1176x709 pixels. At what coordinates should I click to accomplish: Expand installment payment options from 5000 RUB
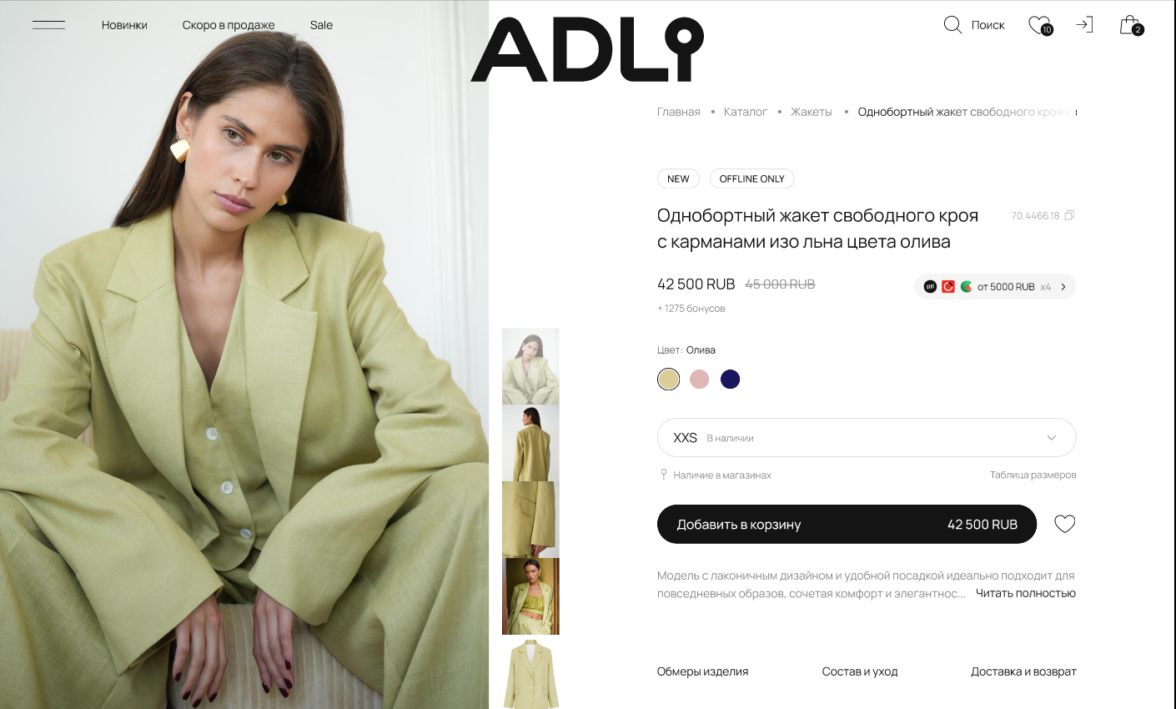coord(995,286)
